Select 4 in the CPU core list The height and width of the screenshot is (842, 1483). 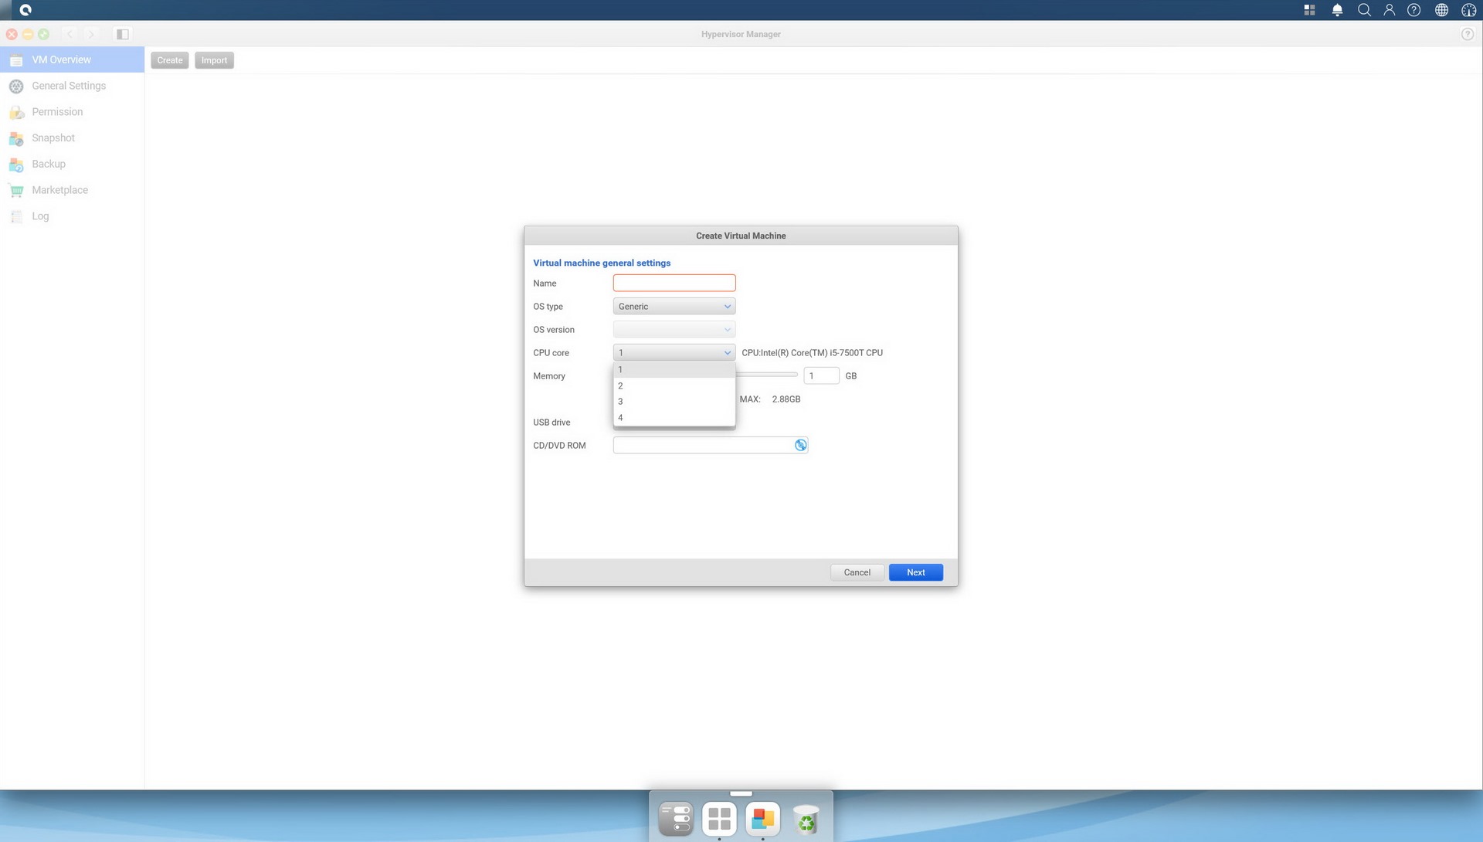(674, 418)
